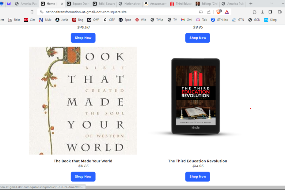Click The Book that Made Your World title

point(83,161)
